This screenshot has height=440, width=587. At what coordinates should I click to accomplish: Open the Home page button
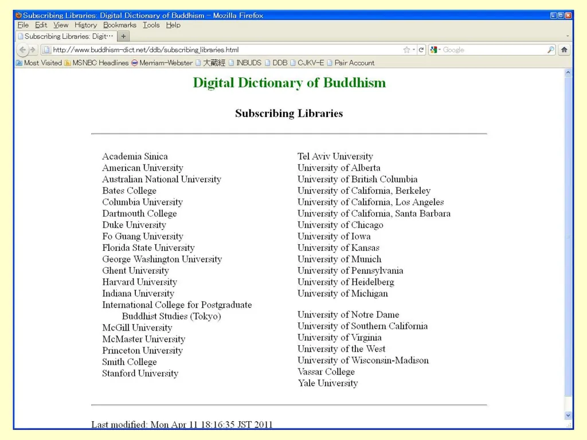564,50
